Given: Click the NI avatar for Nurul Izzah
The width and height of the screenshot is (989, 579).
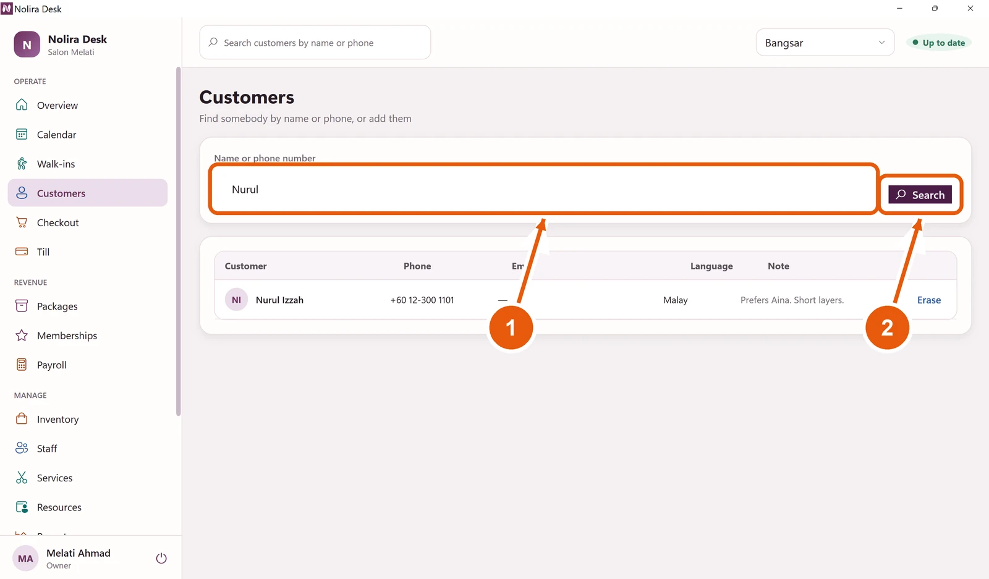Looking at the screenshot, I should point(236,300).
